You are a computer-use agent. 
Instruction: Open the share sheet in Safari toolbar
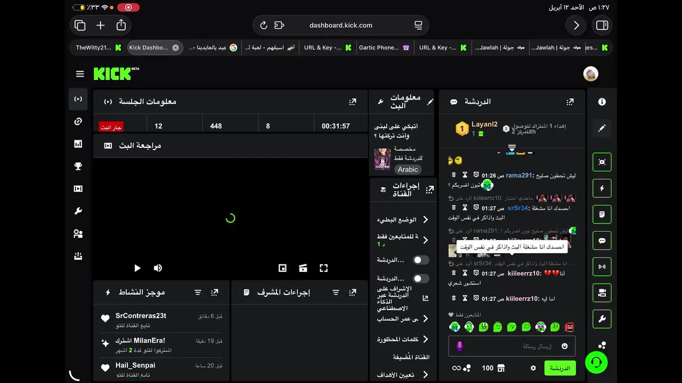pos(121,25)
